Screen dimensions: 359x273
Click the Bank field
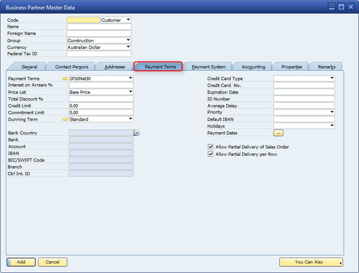click(101, 140)
